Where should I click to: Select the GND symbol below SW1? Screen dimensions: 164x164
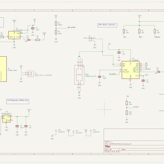[79, 97]
